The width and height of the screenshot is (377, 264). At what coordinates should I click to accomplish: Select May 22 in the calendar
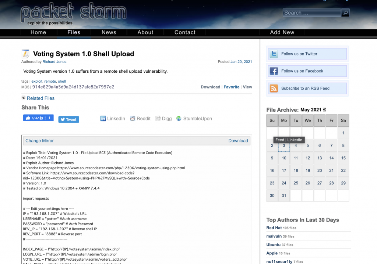point(343,170)
